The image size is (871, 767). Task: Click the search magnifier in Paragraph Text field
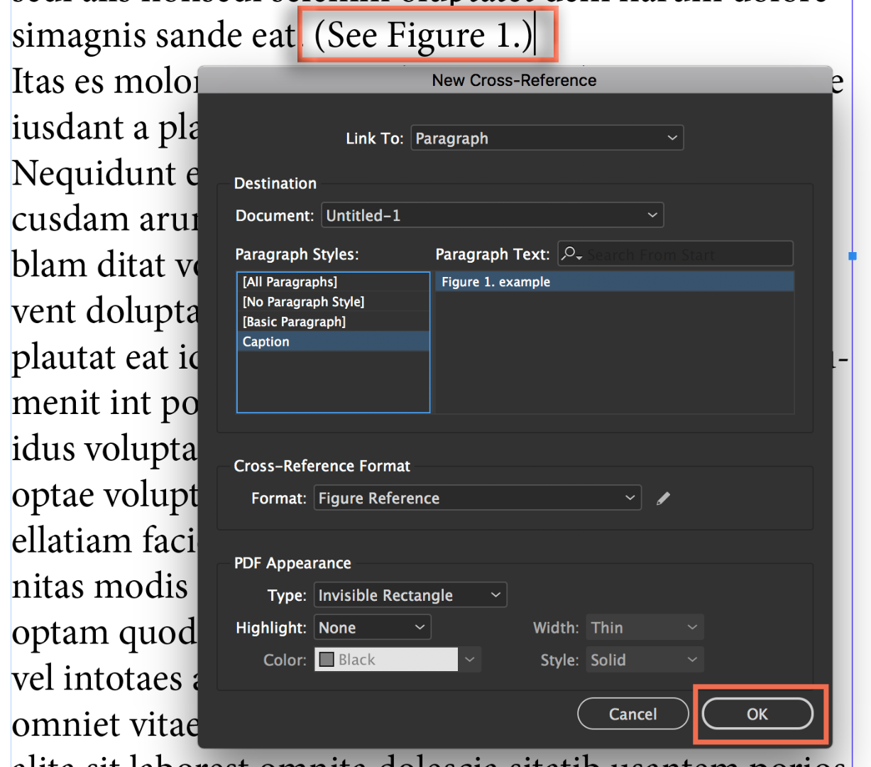572,254
